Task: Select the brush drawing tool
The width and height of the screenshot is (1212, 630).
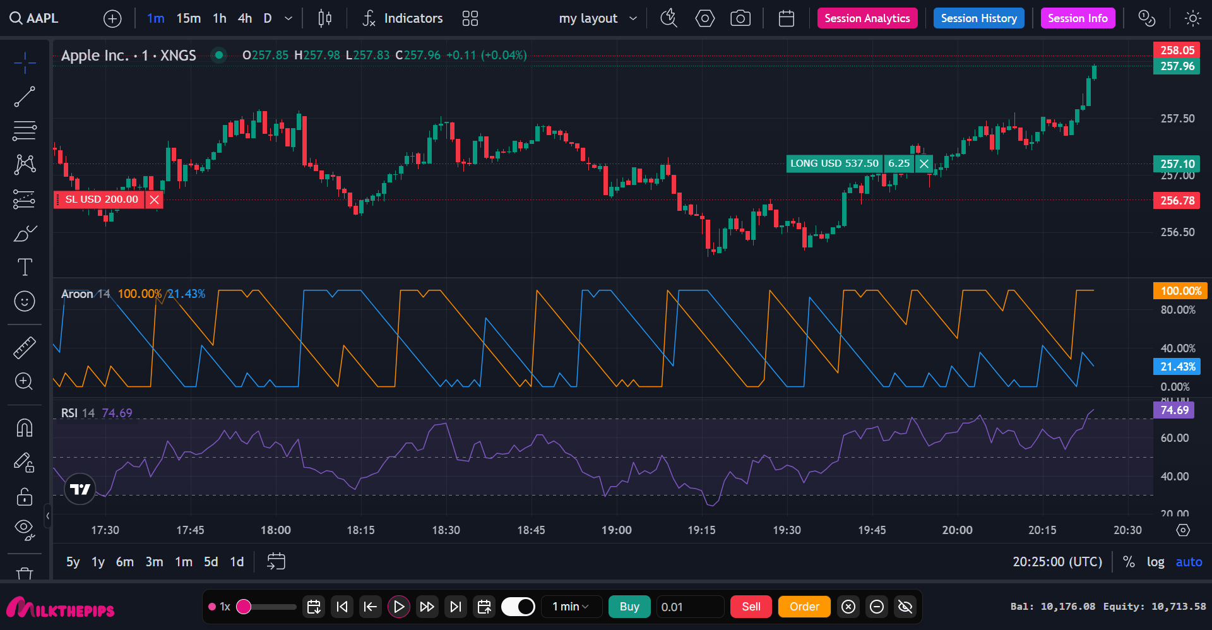Action: [24, 233]
